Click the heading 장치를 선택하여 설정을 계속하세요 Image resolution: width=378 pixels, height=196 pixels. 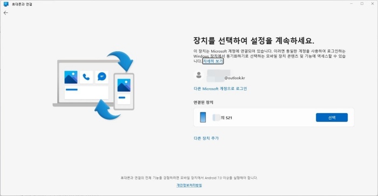point(254,40)
